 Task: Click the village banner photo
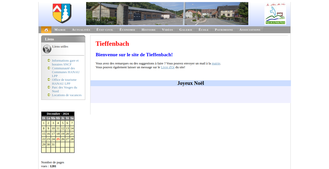tap(167, 14)
